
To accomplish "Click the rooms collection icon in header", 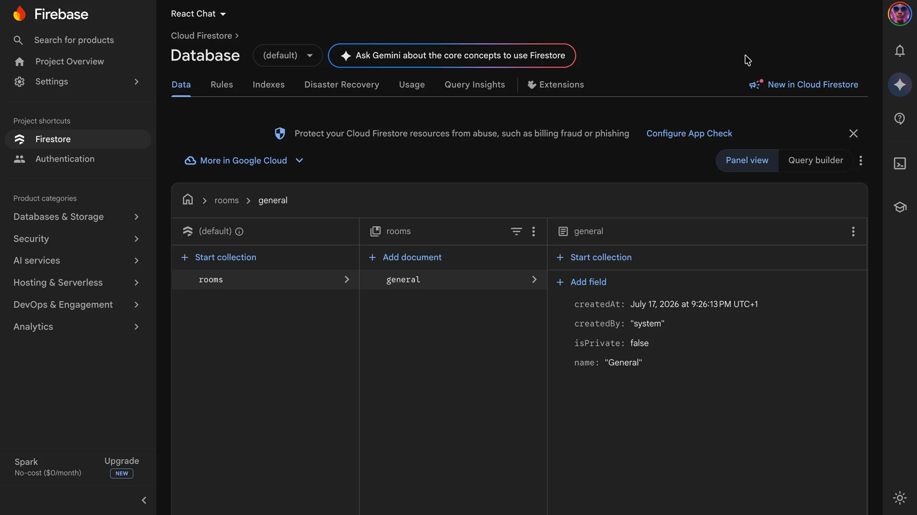I will click(375, 231).
